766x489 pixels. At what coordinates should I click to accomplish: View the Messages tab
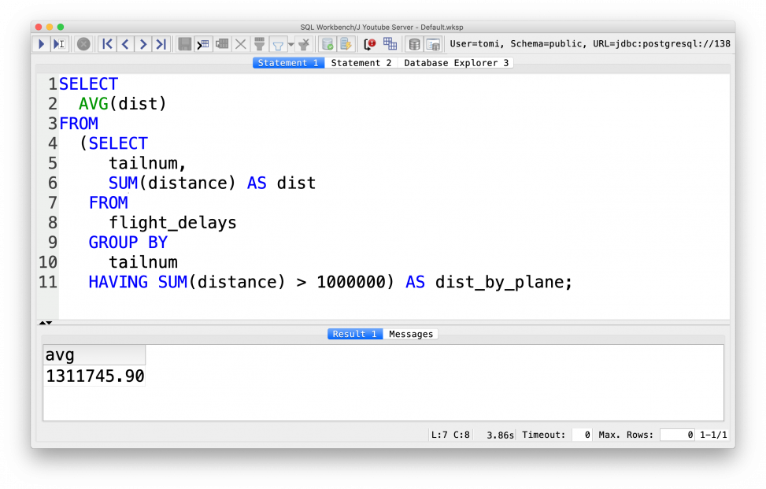tap(410, 333)
